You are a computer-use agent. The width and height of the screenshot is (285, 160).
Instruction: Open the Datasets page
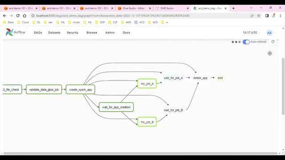[x=54, y=32]
